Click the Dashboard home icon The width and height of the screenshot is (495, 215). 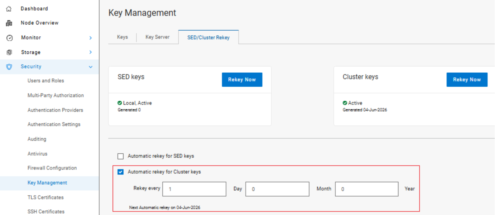(x=9, y=9)
